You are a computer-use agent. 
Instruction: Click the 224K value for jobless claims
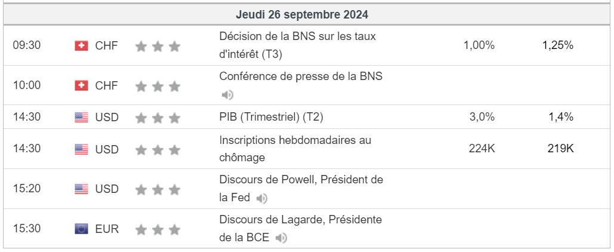[482, 149]
